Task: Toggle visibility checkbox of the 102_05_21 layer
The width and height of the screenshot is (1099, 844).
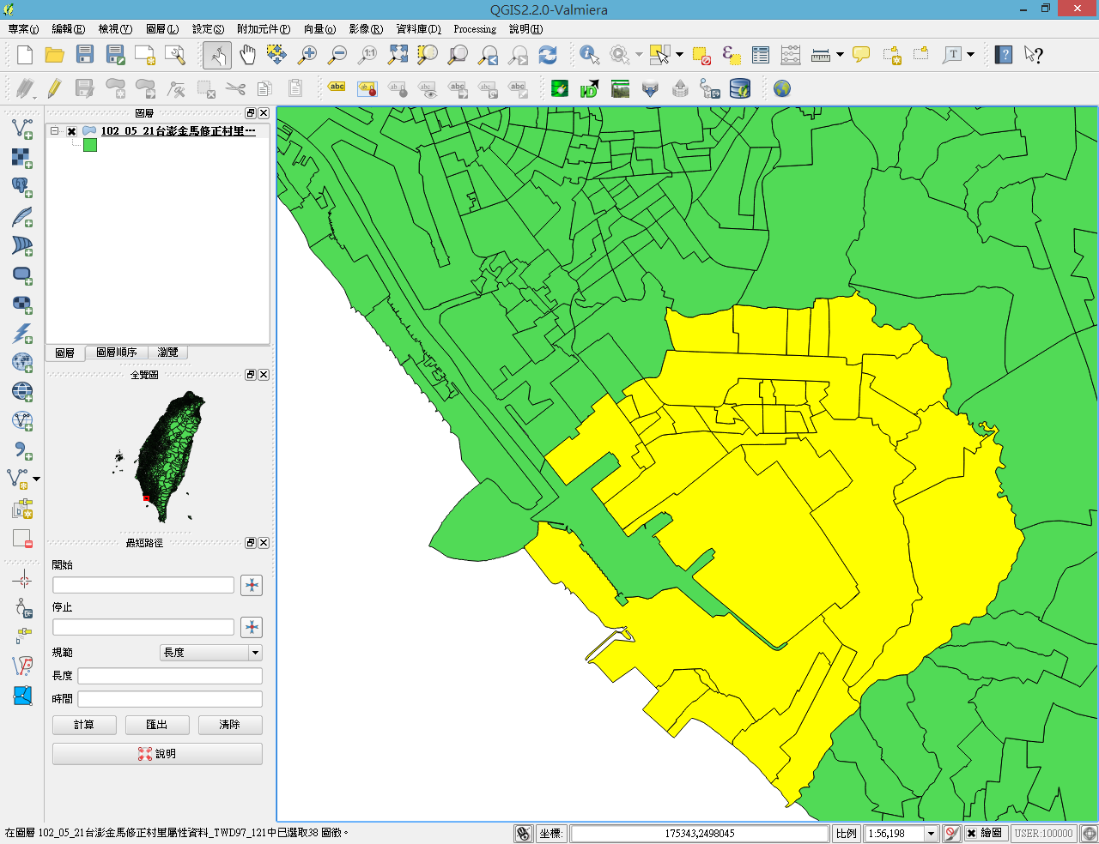Action: click(72, 131)
